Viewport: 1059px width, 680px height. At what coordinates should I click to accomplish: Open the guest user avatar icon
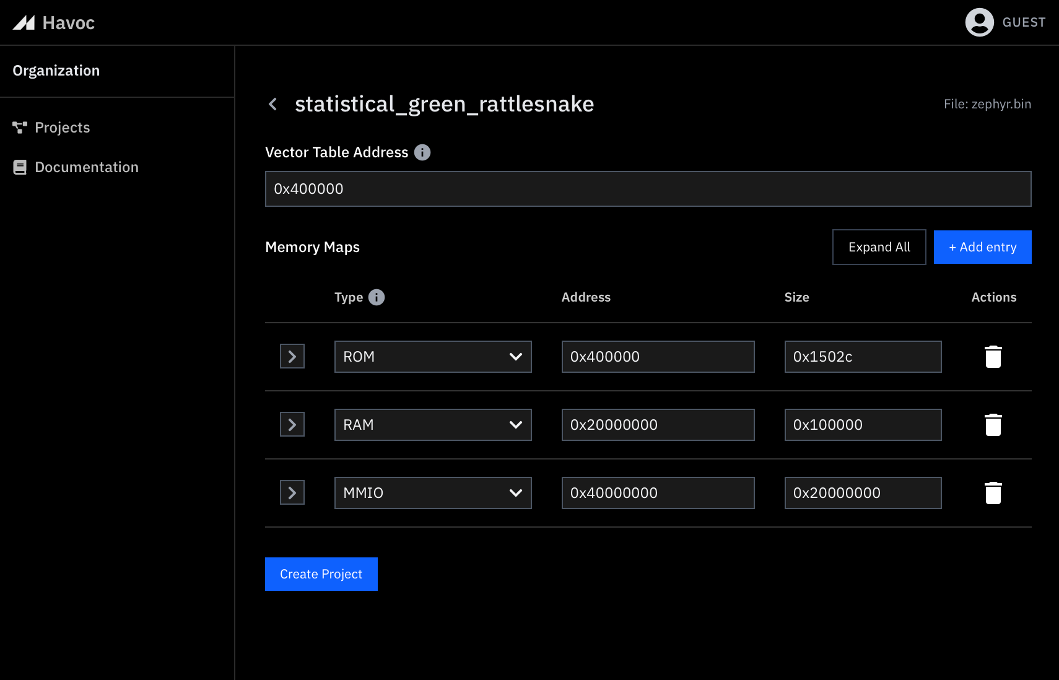click(979, 22)
